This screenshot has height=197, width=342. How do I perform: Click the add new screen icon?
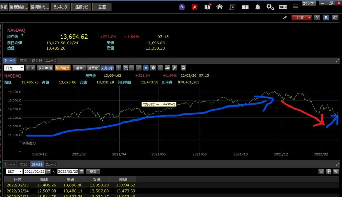(x=232, y=7)
